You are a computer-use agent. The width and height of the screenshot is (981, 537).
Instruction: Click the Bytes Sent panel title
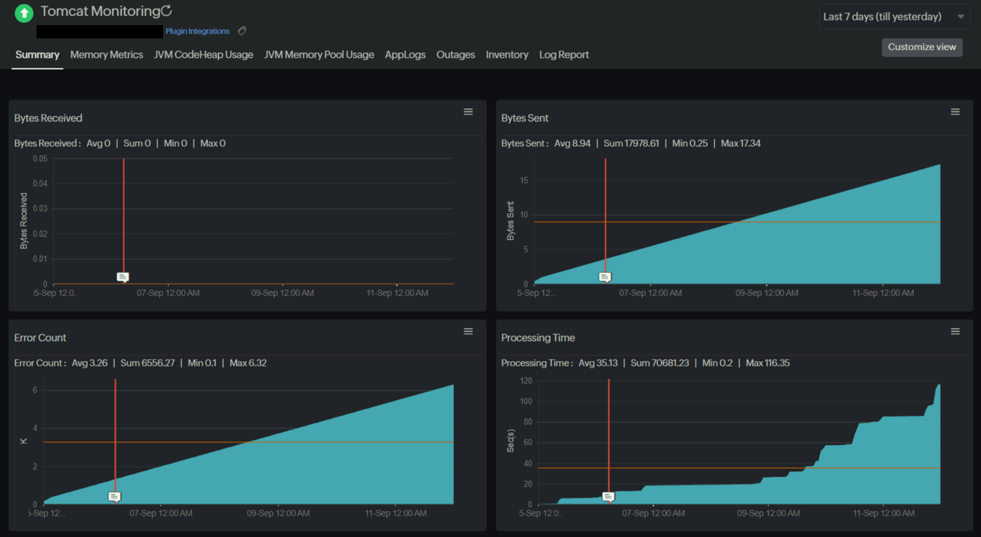(525, 118)
